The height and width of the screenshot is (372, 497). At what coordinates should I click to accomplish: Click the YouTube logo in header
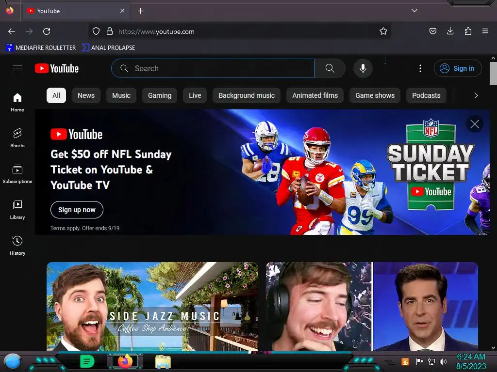57,68
